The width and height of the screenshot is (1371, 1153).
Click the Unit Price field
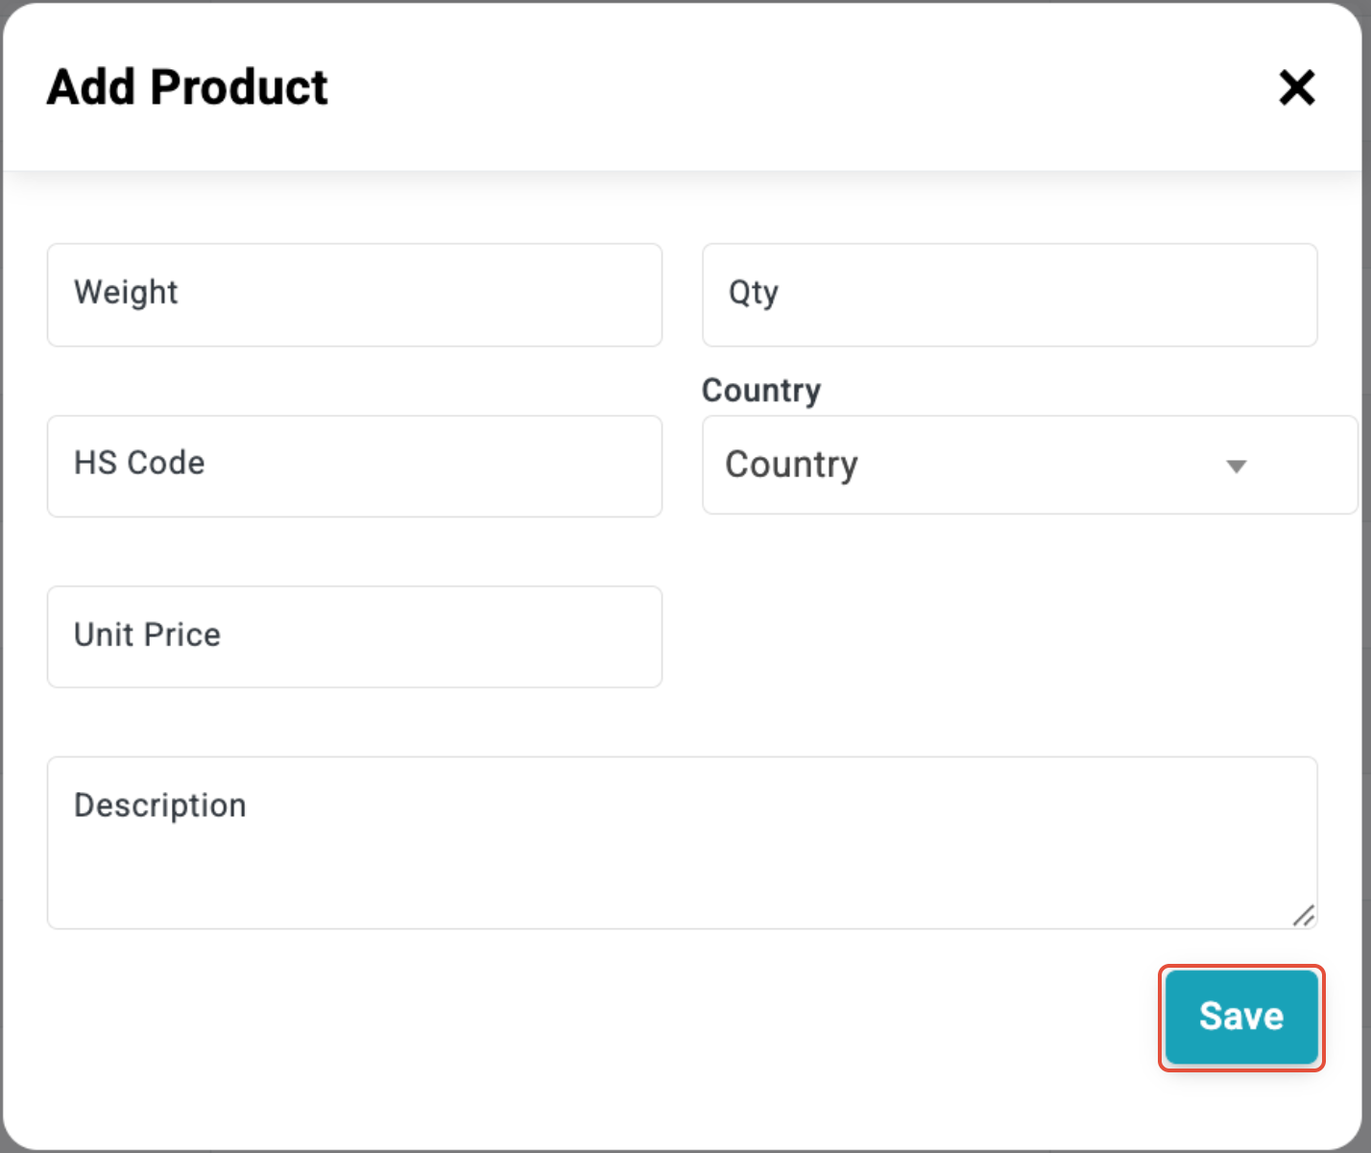(x=354, y=637)
